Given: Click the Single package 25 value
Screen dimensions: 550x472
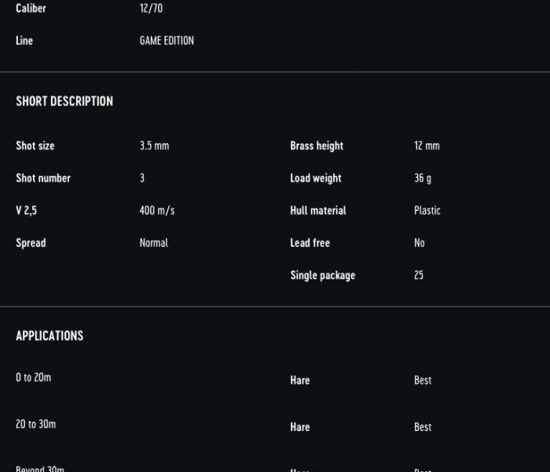Looking at the screenshot, I should pyautogui.click(x=419, y=275).
